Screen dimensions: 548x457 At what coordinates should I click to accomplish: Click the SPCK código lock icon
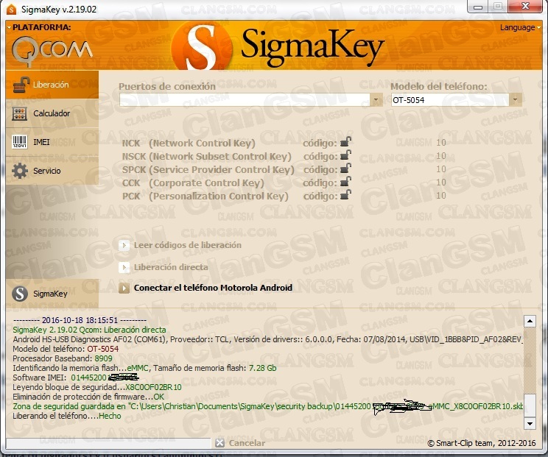tap(345, 169)
